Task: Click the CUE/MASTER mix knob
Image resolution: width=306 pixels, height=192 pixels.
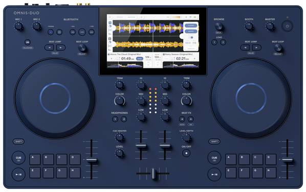Action: coord(119,137)
